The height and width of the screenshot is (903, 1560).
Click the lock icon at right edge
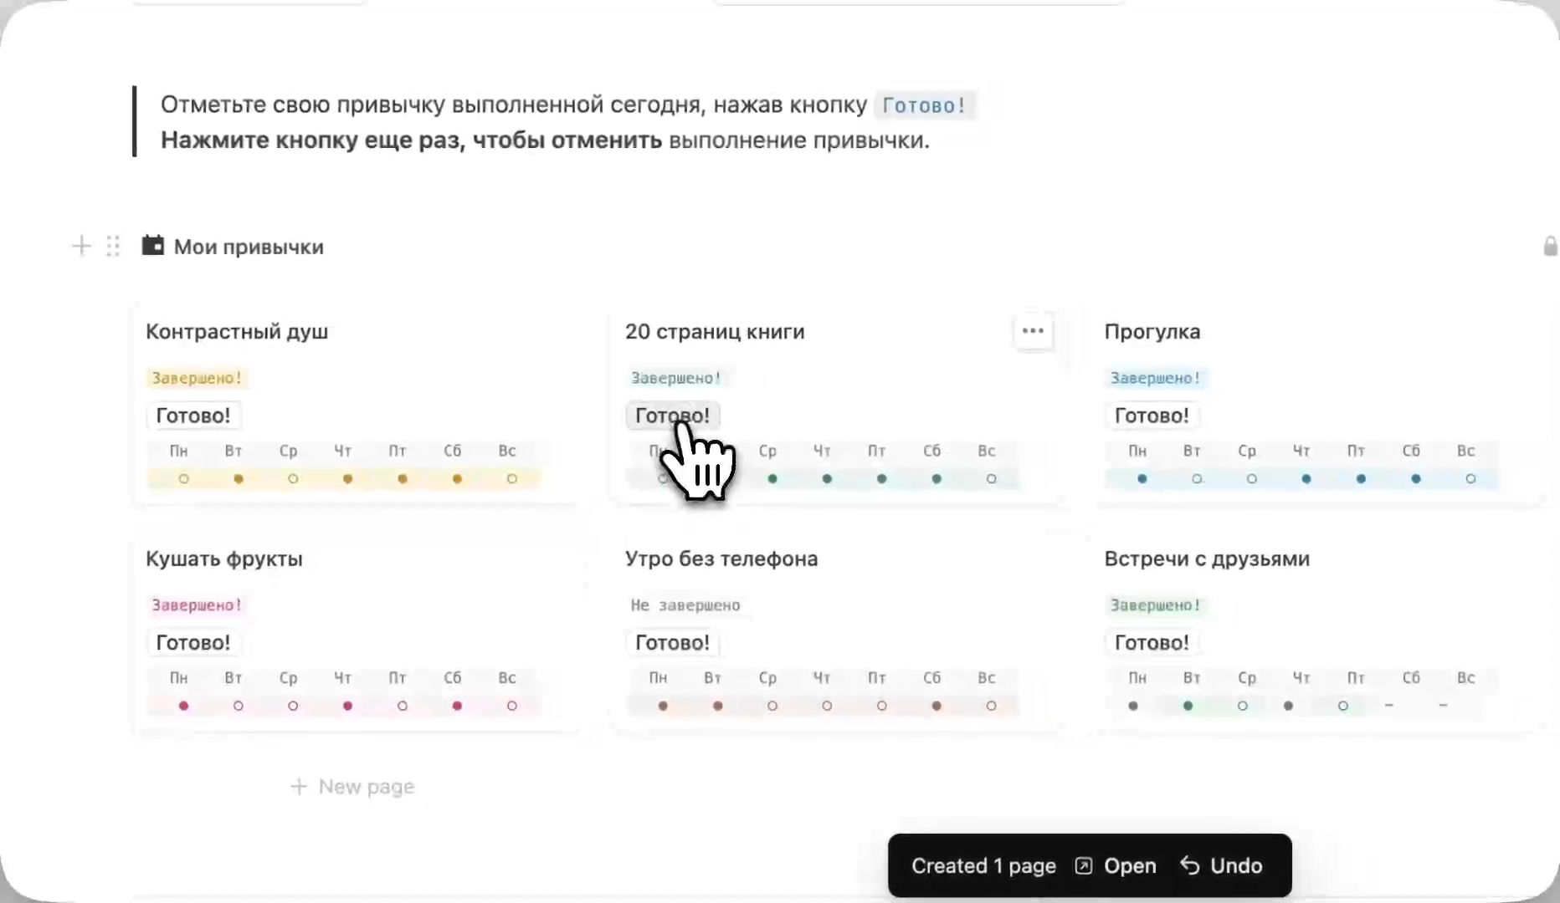click(1550, 247)
